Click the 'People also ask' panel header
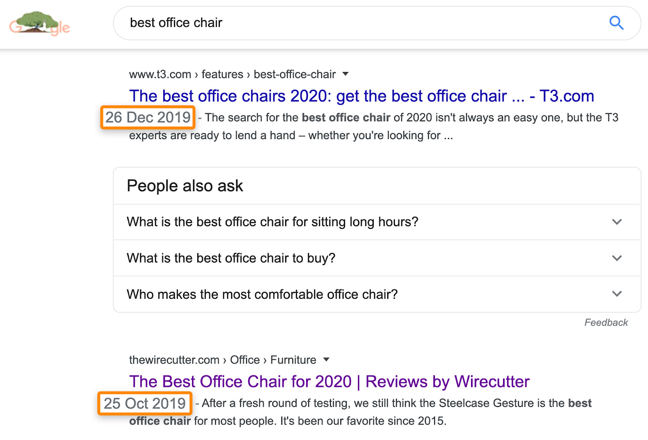This screenshot has height=440, width=648. 185,186
